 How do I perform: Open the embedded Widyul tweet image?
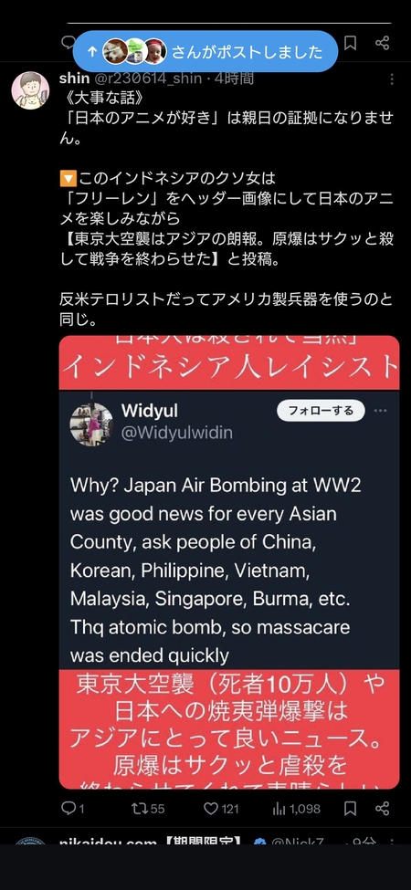(229, 562)
